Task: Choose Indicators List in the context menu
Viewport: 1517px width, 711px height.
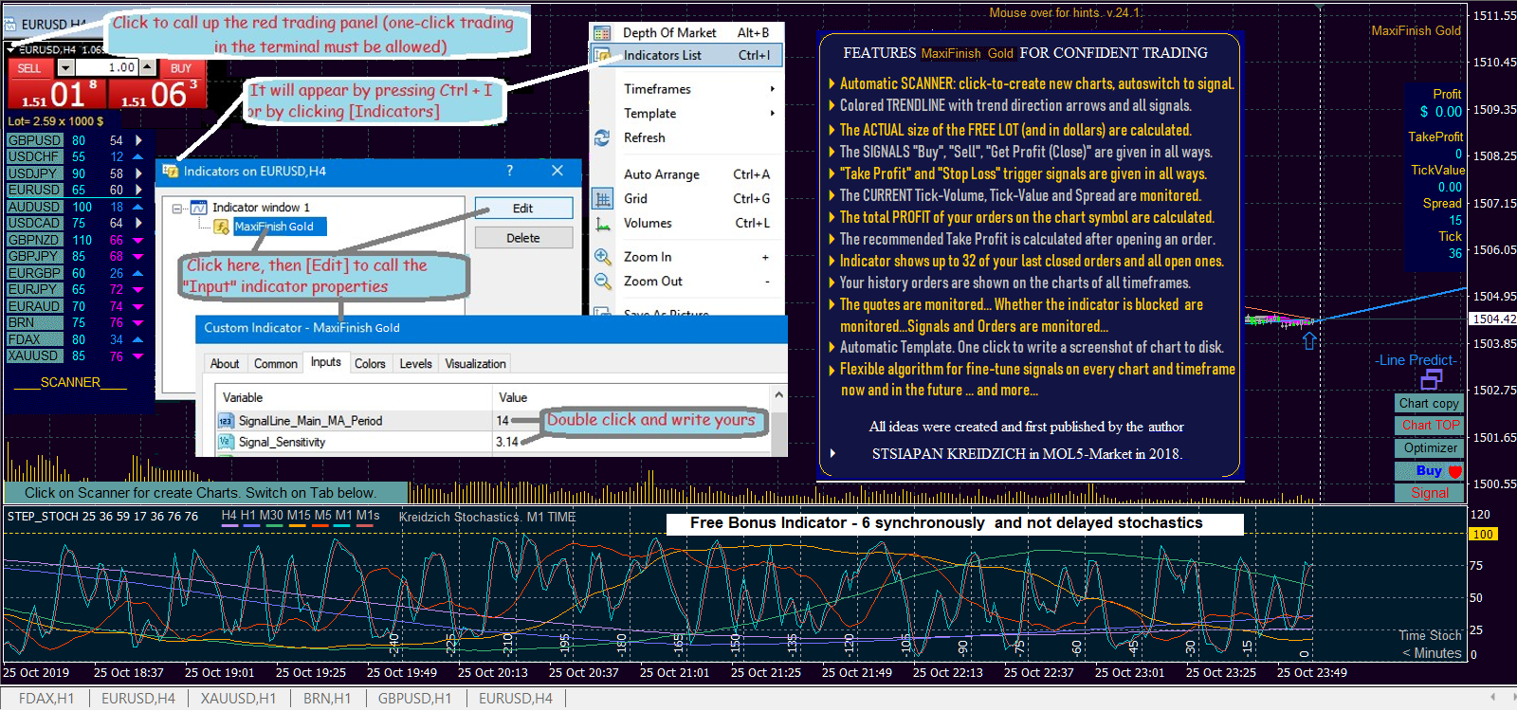Action: click(x=687, y=55)
